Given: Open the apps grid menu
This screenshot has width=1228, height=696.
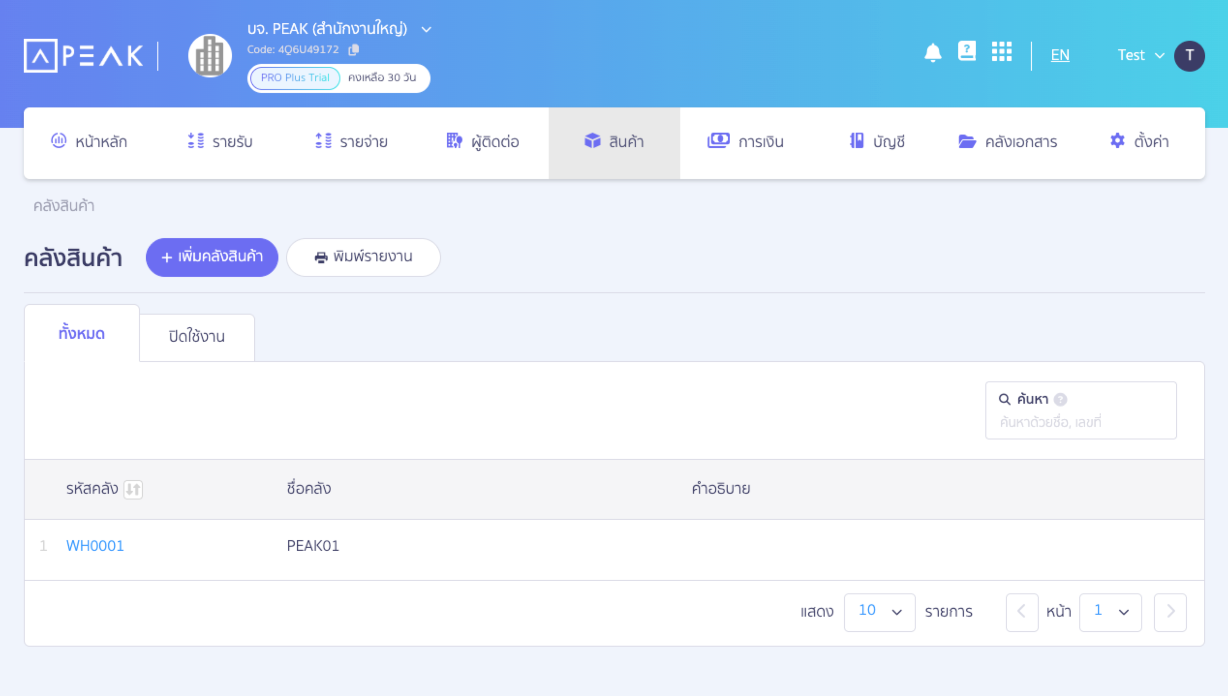Looking at the screenshot, I should click(x=1001, y=51).
